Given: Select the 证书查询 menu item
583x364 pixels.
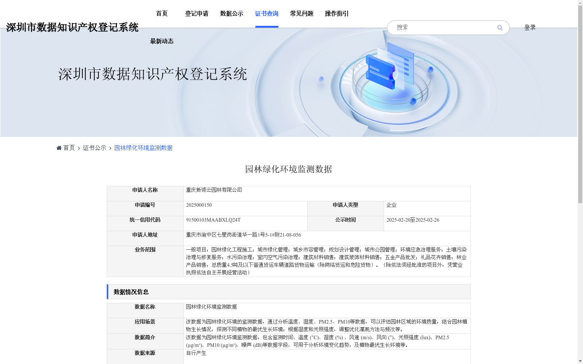Looking at the screenshot, I should click(x=267, y=13).
